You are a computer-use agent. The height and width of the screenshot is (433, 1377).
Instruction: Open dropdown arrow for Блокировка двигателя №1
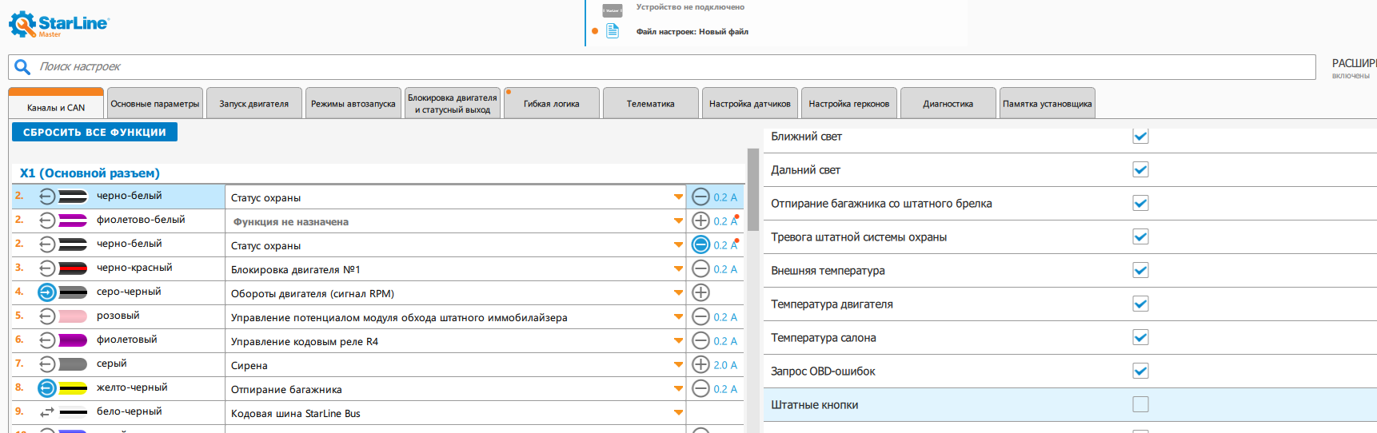click(x=678, y=269)
